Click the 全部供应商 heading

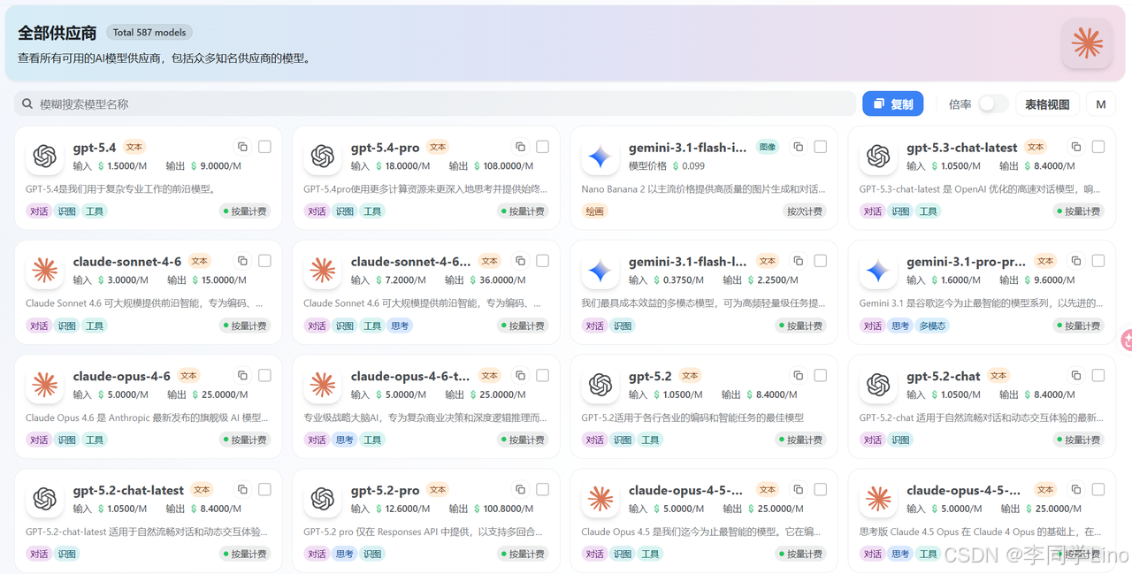57,33
